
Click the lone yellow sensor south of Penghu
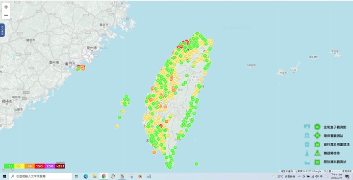[117, 126]
